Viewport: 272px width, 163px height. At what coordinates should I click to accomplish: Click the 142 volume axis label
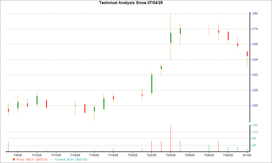[255, 125]
